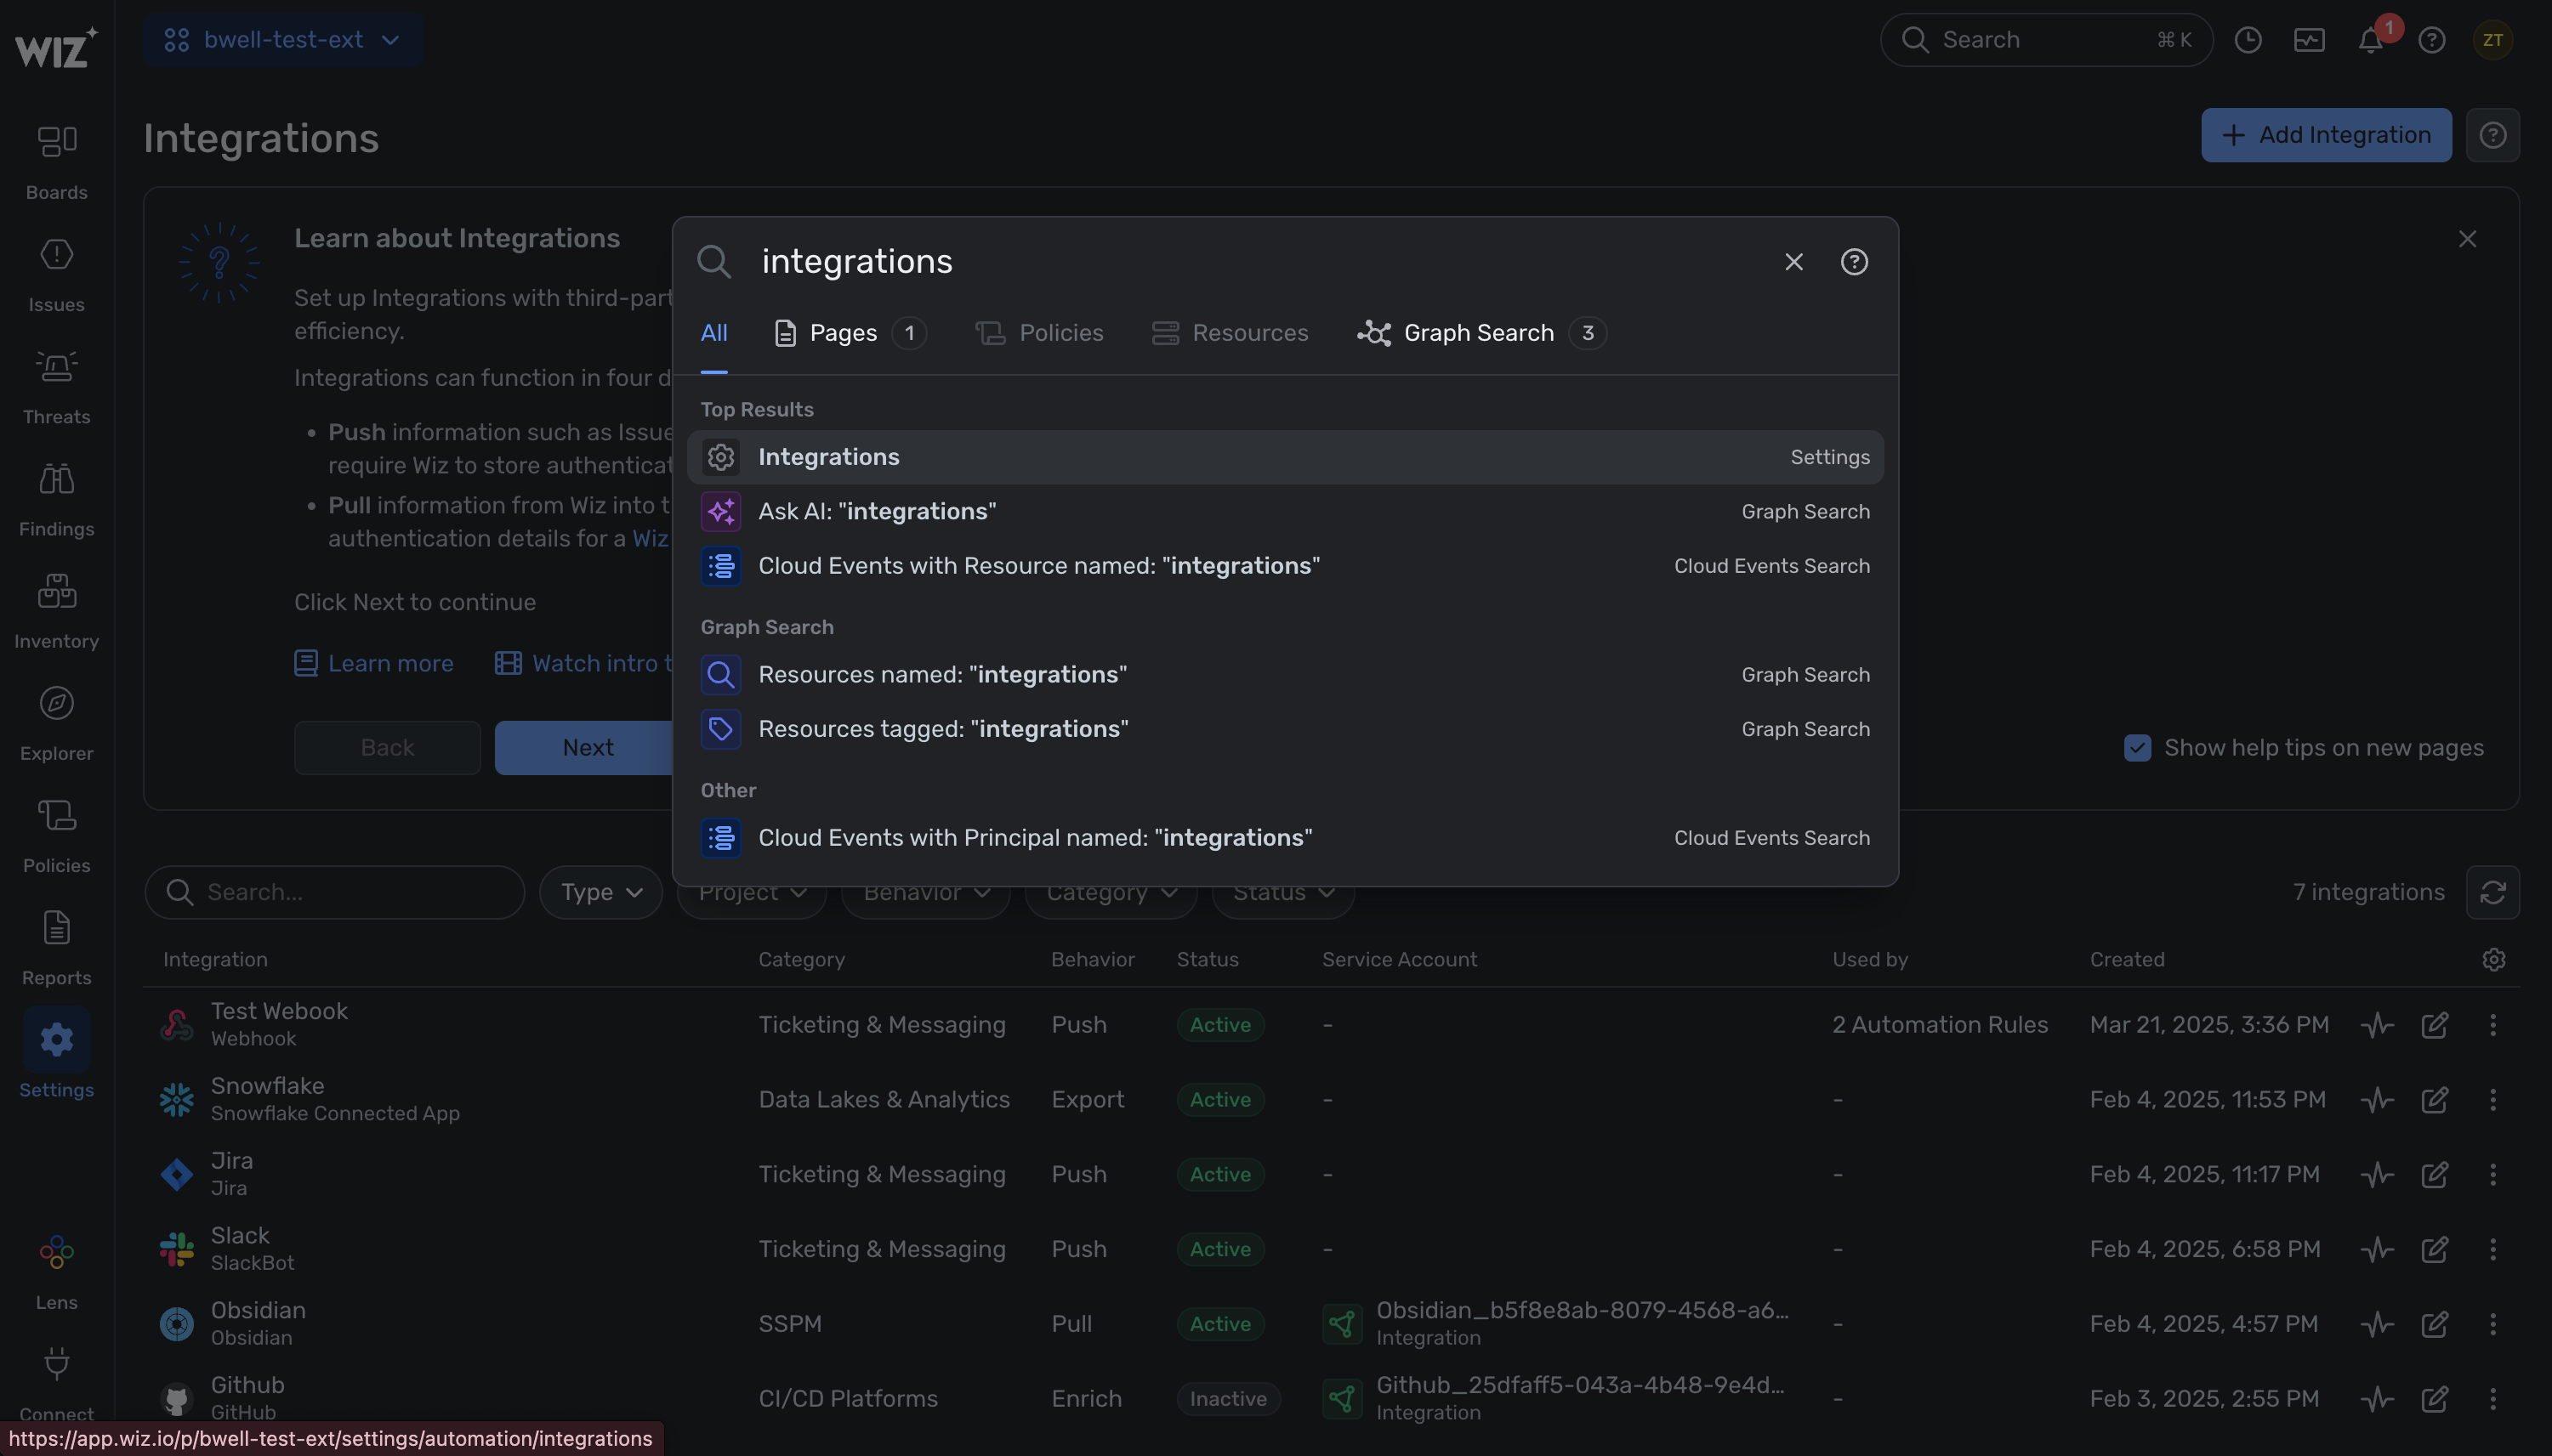Open the Learn more link
Screen dimensions: 2552x1456
374,663
